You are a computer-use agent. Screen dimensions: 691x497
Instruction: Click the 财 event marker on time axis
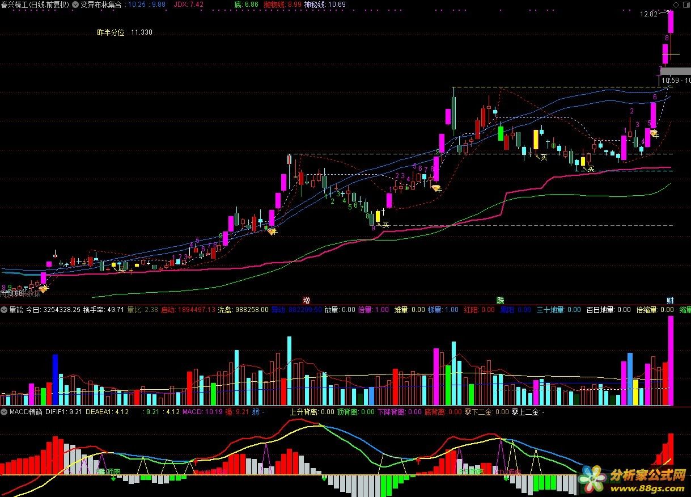(670, 300)
